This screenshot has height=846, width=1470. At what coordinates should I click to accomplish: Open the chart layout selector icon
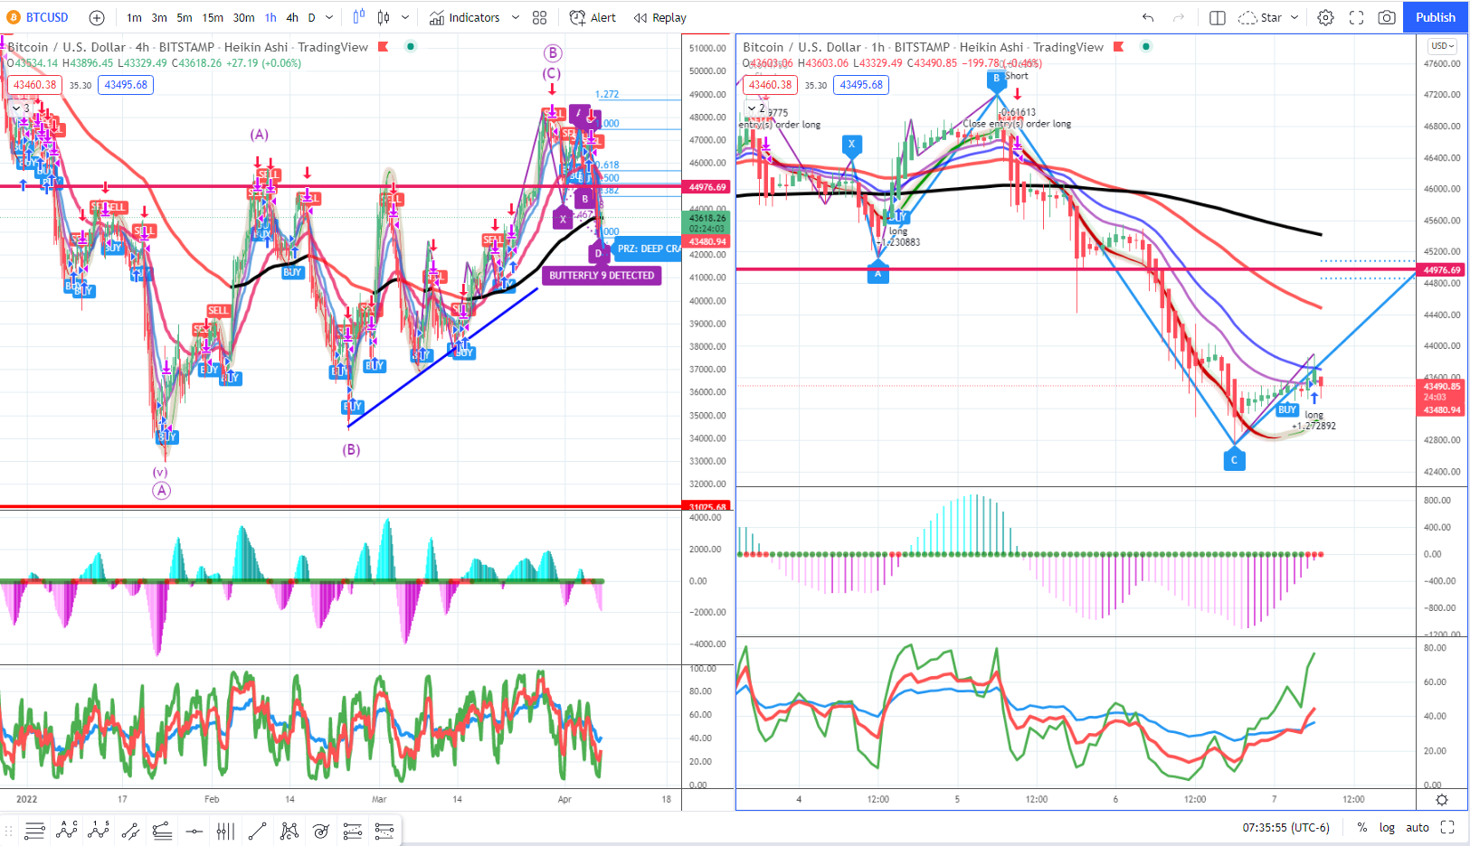click(1218, 17)
